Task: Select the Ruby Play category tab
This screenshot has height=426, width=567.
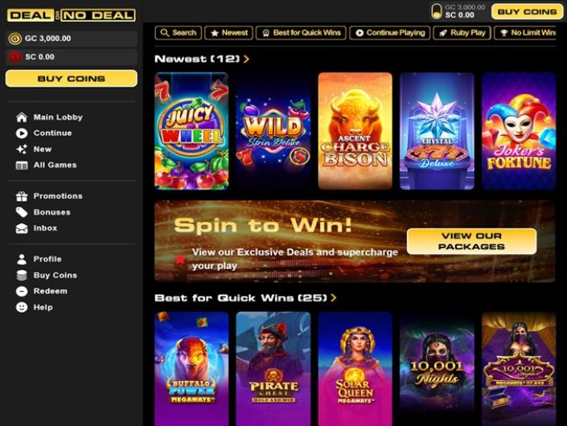Action: pyautogui.click(x=462, y=33)
